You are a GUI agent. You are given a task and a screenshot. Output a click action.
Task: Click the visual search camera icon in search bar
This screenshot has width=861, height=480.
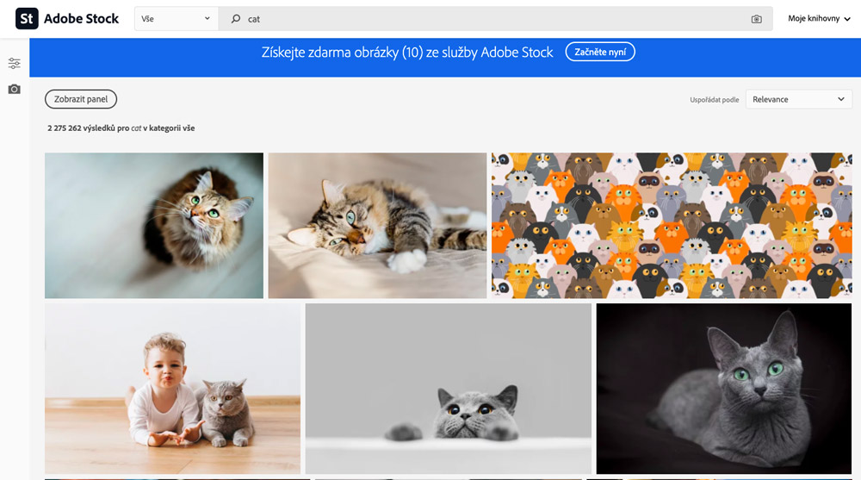tap(756, 19)
